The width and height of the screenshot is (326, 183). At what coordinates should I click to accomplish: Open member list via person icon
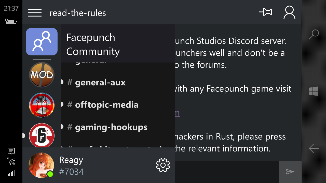289,12
